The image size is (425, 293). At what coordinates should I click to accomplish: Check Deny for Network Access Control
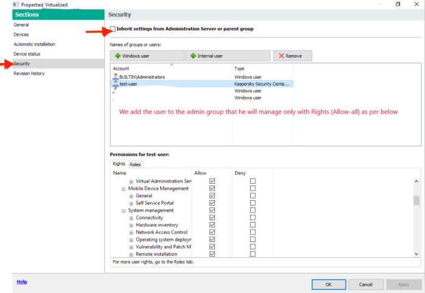(253, 232)
